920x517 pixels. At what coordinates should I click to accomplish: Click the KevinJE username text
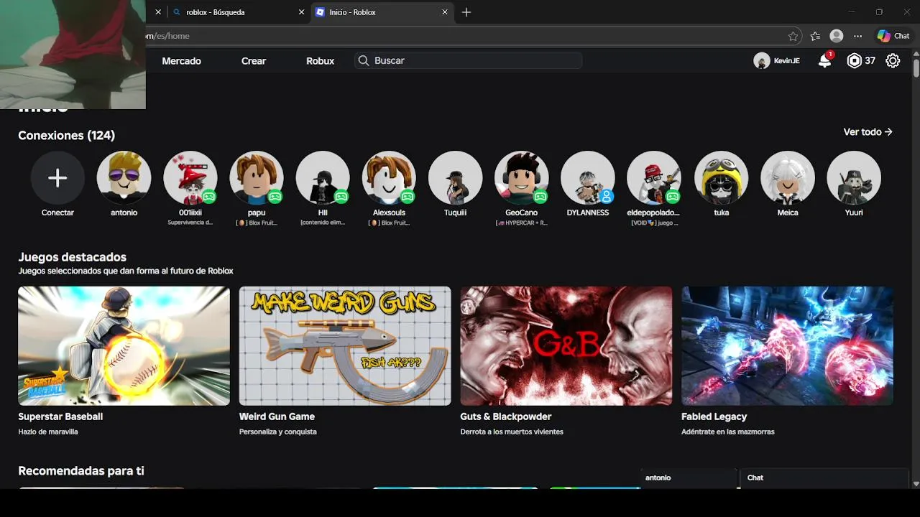[x=786, y=61]
